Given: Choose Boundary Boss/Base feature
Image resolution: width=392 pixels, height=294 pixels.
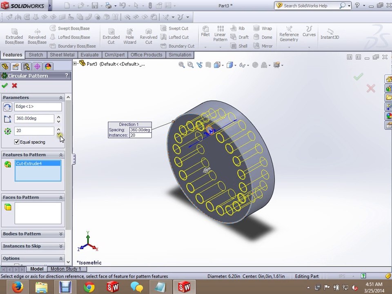Looking at the screenshot, I should [73, 46].
